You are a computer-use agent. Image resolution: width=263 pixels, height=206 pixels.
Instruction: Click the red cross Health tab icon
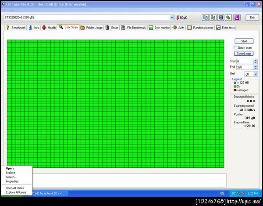[44, 28]
